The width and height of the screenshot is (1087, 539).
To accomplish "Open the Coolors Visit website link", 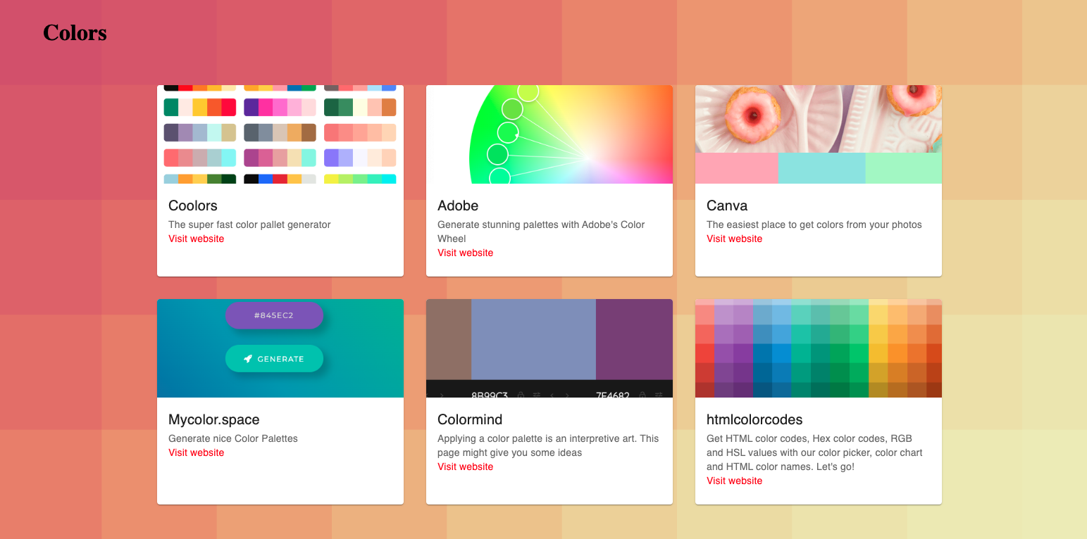I will coord(196,239).
